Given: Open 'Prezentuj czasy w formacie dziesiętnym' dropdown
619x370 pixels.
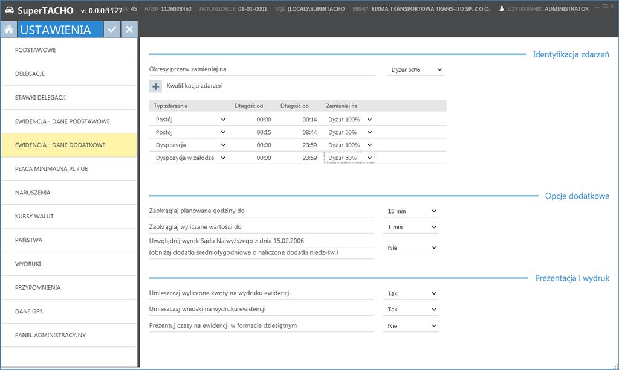Looking at the screenshot, I should click(411, 326).
